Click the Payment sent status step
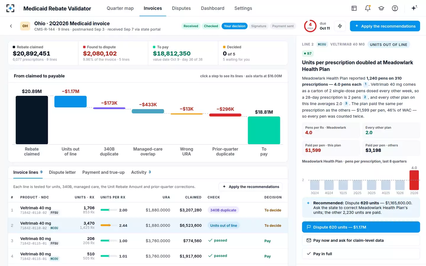Viewport: 426px width, 266px height. pos(283,26)
